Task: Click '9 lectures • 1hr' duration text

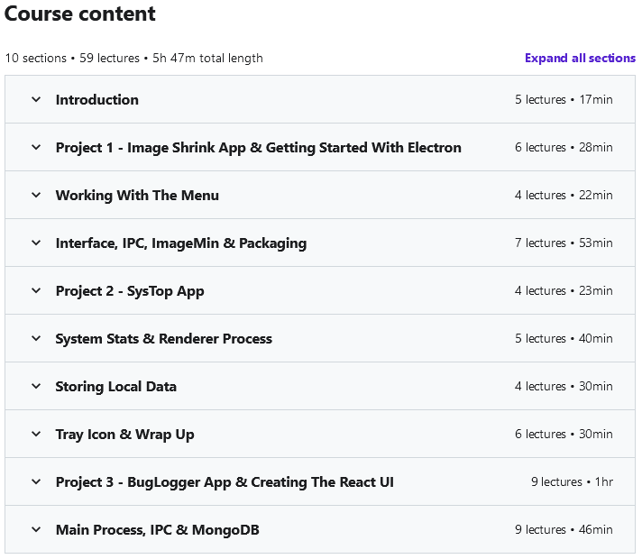Action: pos(572,482)
